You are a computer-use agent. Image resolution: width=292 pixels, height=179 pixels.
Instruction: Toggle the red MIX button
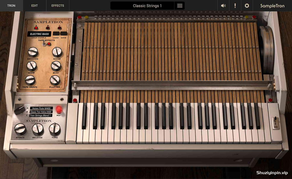59,110
